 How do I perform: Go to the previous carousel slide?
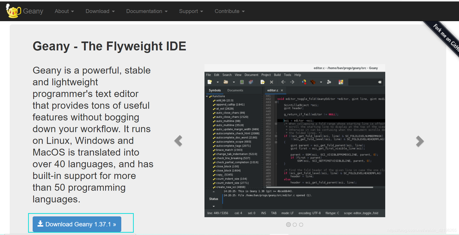[x=178, y=141]
